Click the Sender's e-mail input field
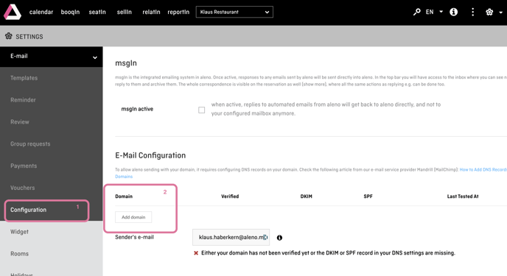The image size is (507, 276). (x=231, y=237)
